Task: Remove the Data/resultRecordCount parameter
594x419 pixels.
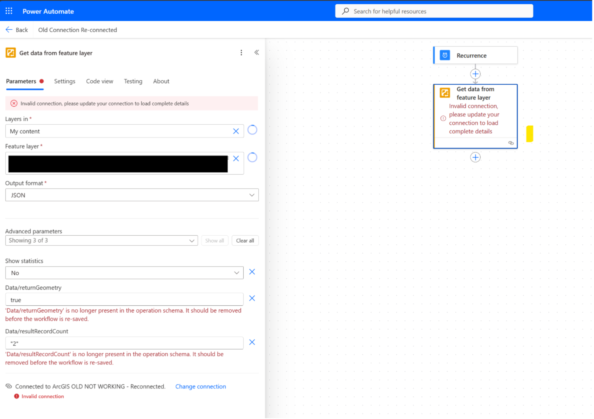Action: [252, 342]
